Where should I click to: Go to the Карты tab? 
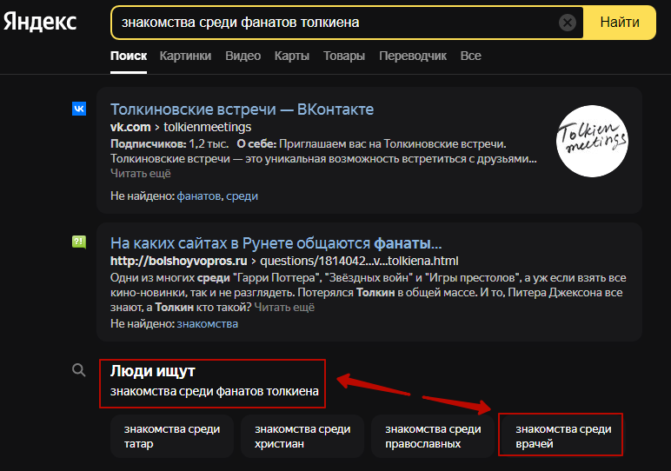pos(292,56)
